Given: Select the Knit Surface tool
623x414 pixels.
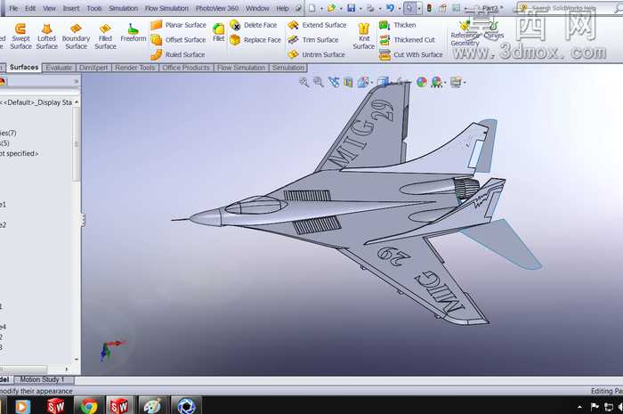Looking at the screenshot, I should click(x=363, y=37).
